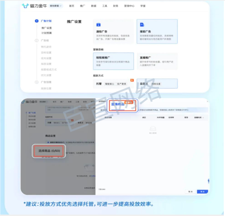
Task: Open the 财务 menu in upper navigation
Action: pyautogui.click(x=115, y=6)
